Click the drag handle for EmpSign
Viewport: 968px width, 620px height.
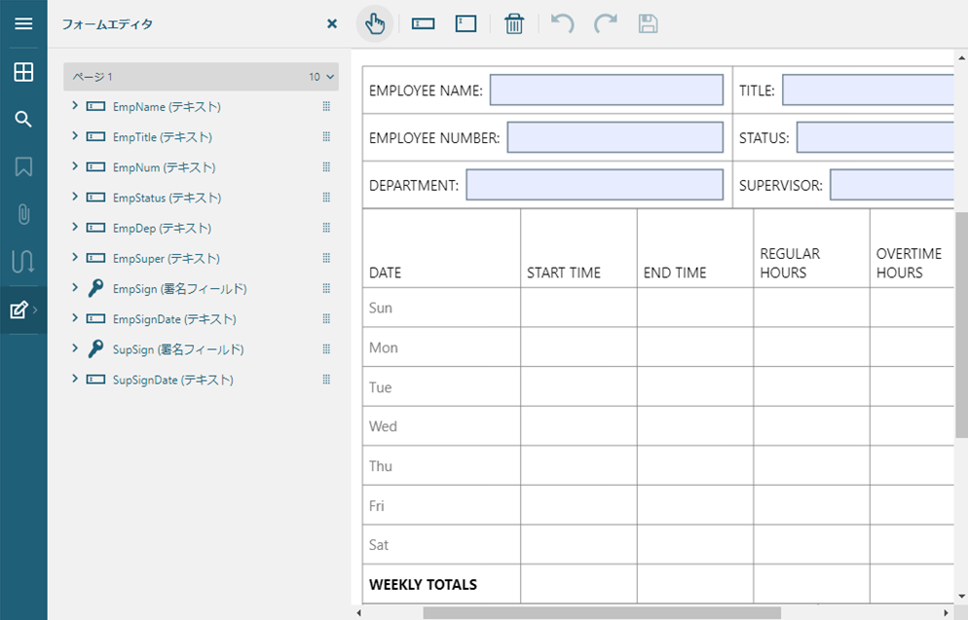[326, 289]
